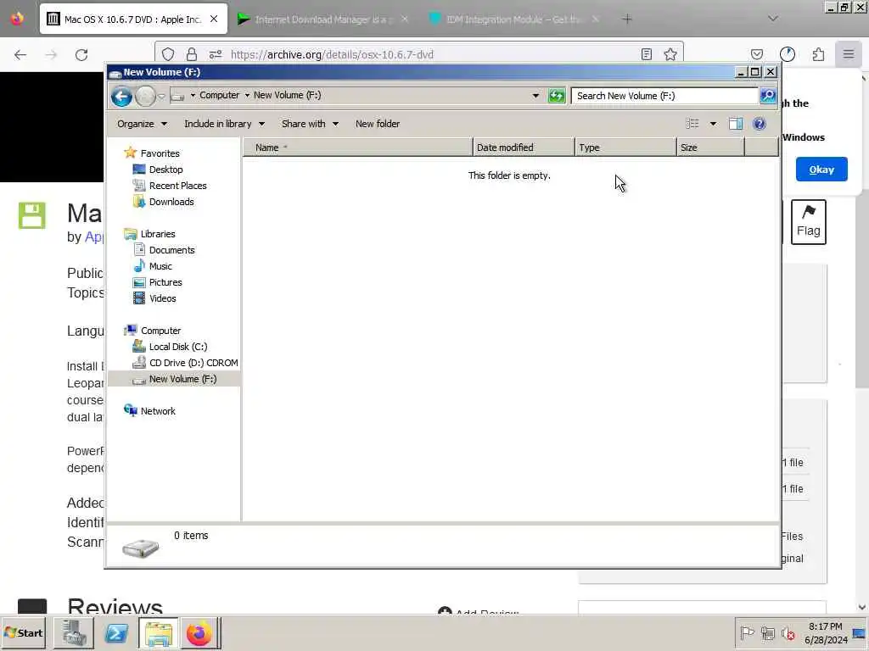Image resolution: width=869 pixels, height=651 pixels.
Task: Click Firefox back arrow button
Action: (20, 54)
